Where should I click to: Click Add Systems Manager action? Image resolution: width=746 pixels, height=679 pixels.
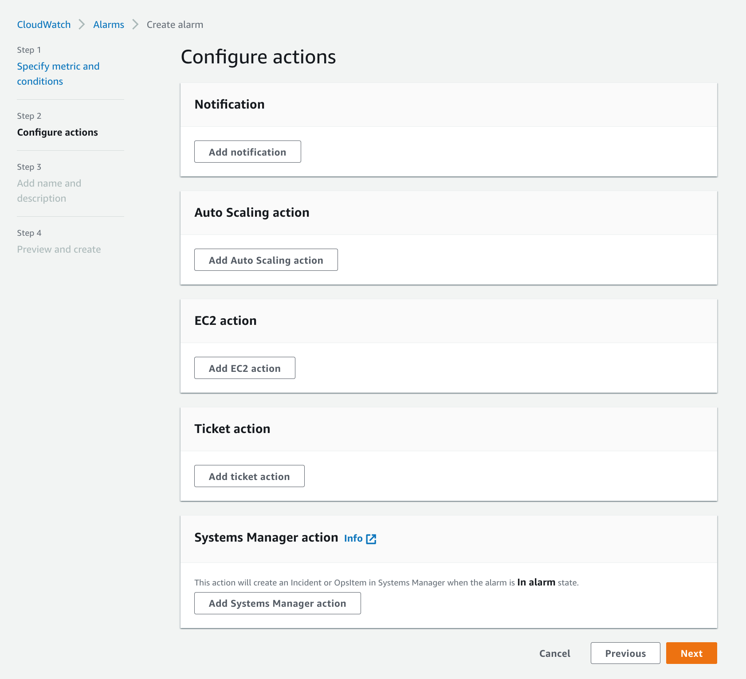277,603
